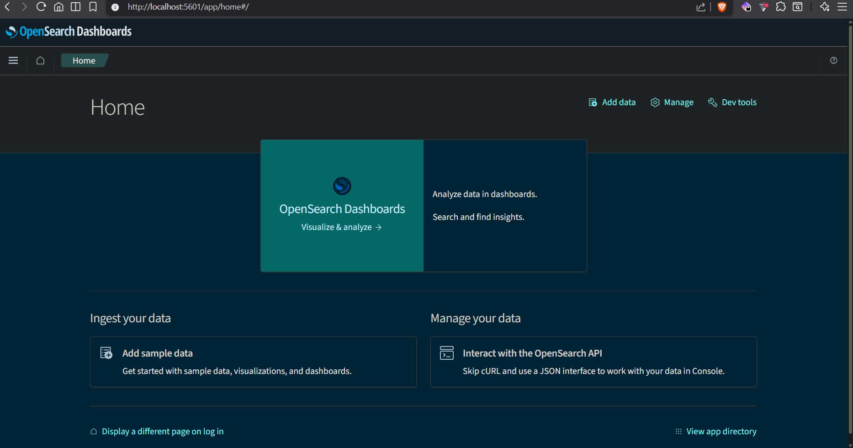The width and height of the screenshot is (853, 448).
Task: Click 'Get started with sample data' description
Action: click(237, 371)
